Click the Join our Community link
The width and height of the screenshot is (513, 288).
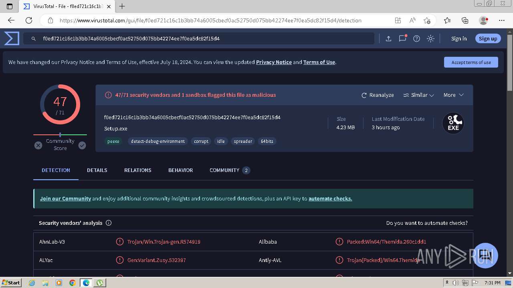coord(65,198)
